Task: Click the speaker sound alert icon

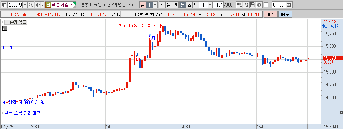Action: click(x=37, y=5)
